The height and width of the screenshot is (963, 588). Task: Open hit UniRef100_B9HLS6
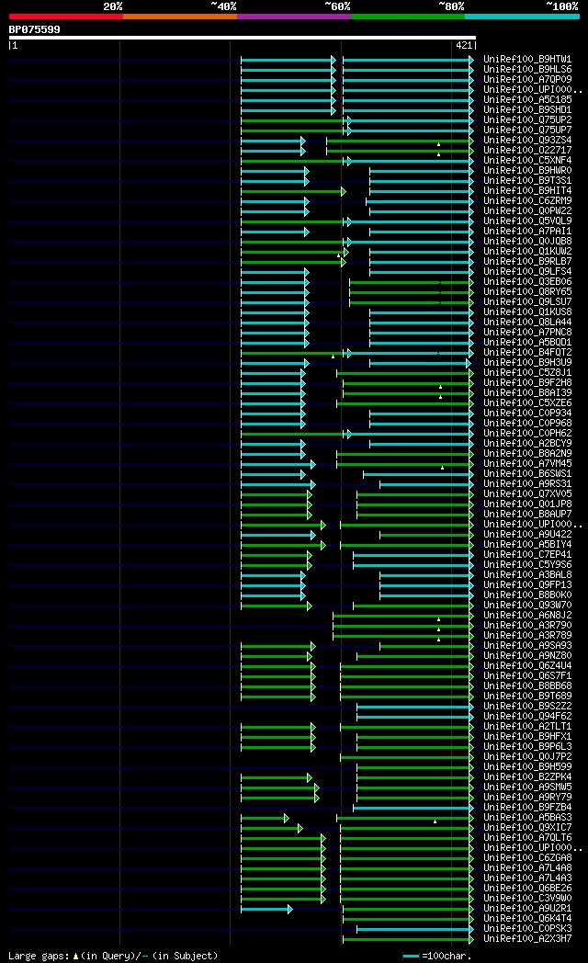click(x=527, y=70)
